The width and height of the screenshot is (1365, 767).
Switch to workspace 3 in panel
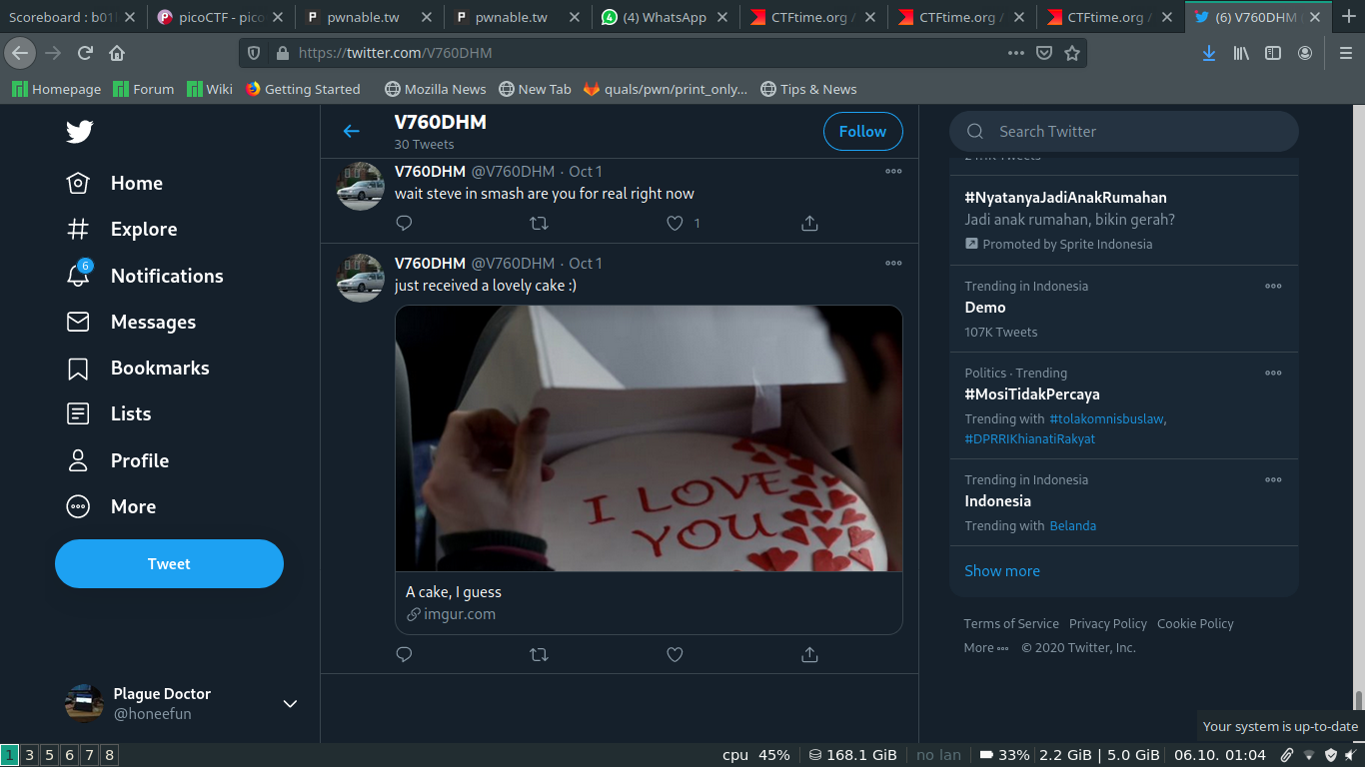tap(30, 755)
